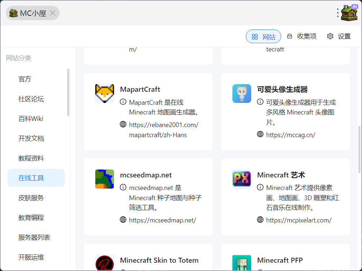Click the 可爱头像生成器 avatar icon
This screenshot has width=362, height=271.
[241, 94]
